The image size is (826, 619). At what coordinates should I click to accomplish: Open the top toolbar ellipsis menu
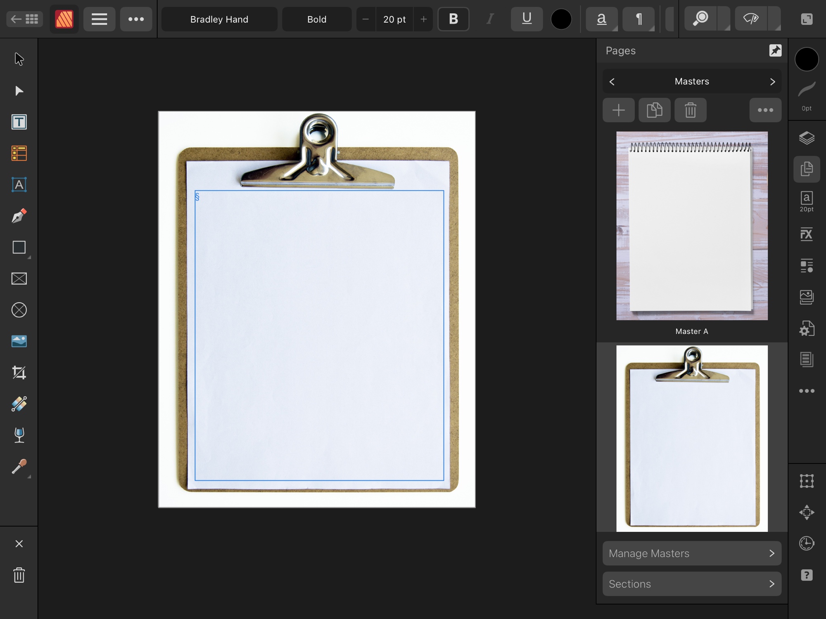136,19
